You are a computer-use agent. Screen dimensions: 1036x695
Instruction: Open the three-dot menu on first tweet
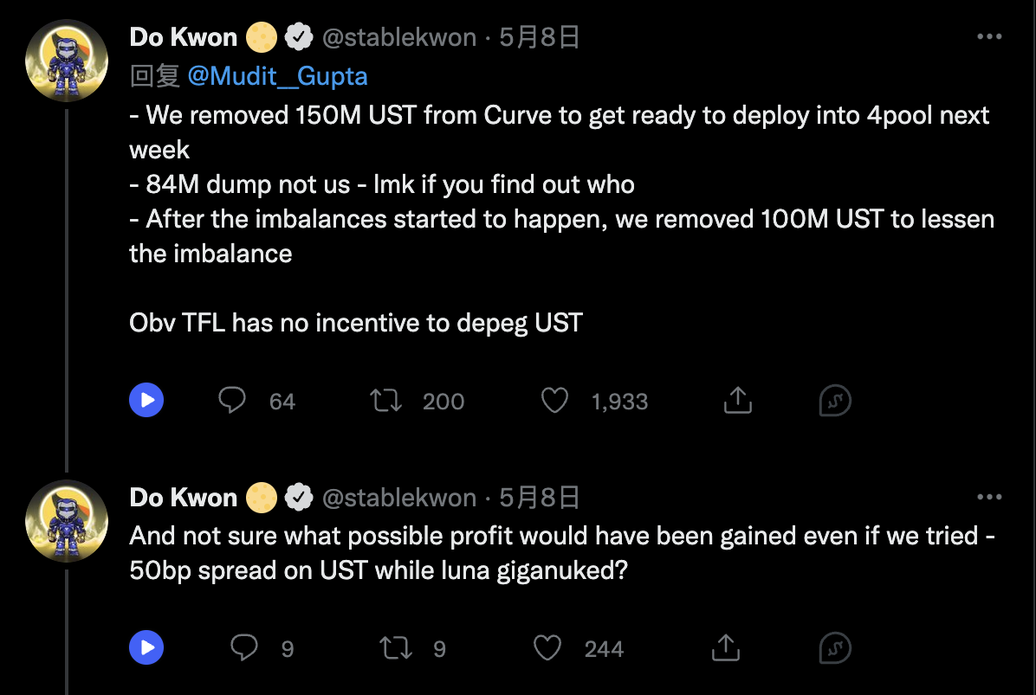(989, 37)
